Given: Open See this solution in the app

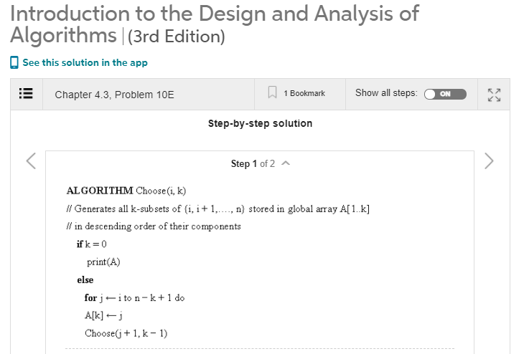Looking at the screenshot, I should (85, 63).
